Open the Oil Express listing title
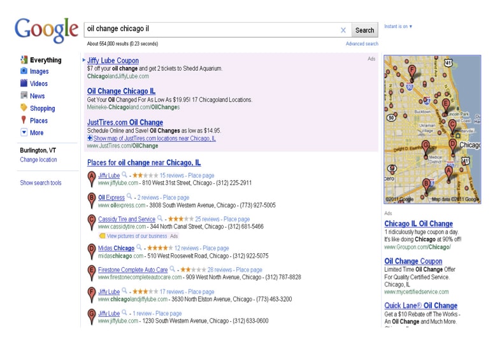 [111, 197]
